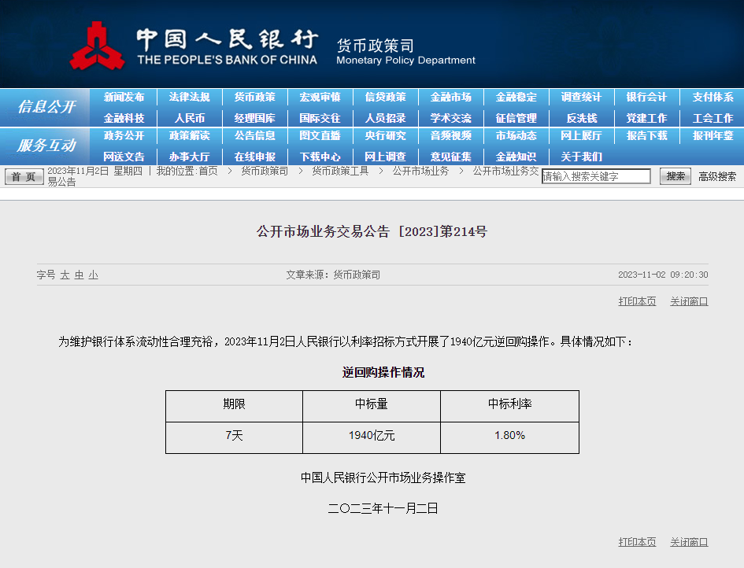The height and width of the screenshot is (568, 744).
Task: Open 征信管理 menu item
Action: click(x=516, y=118)
